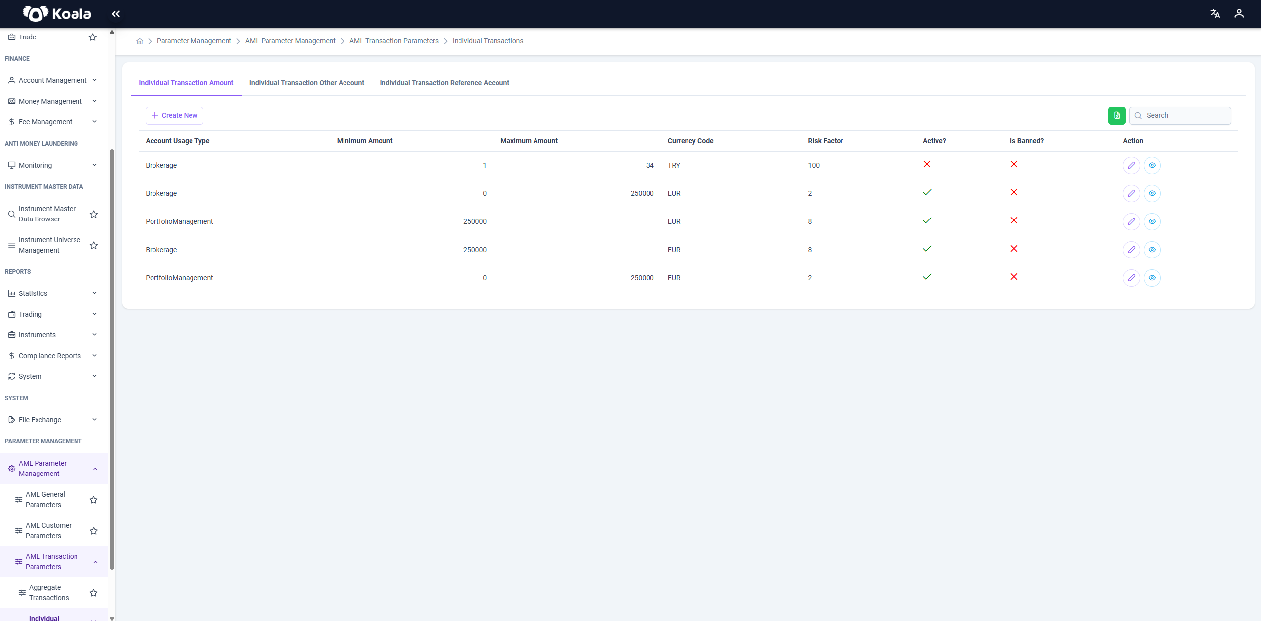1261x621 pixels.
Task: Favorite the Trade menu star
Action: [x=92, y=37]
